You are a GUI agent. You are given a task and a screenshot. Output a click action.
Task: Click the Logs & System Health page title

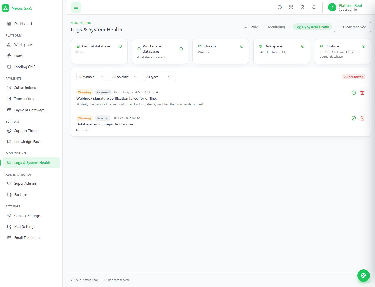[x=96, y=29]
